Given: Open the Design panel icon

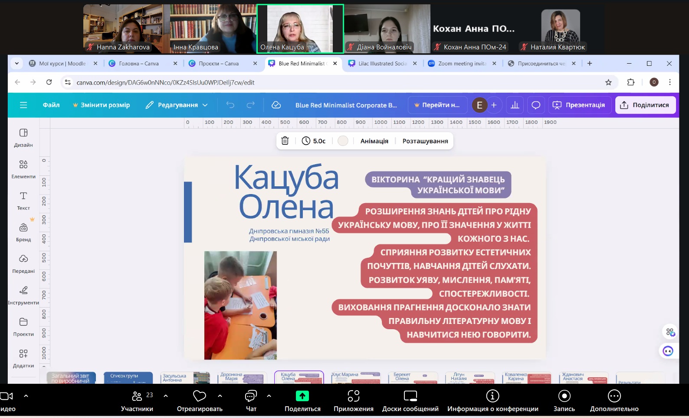Looking at the screenshot, I should (23, 137).
